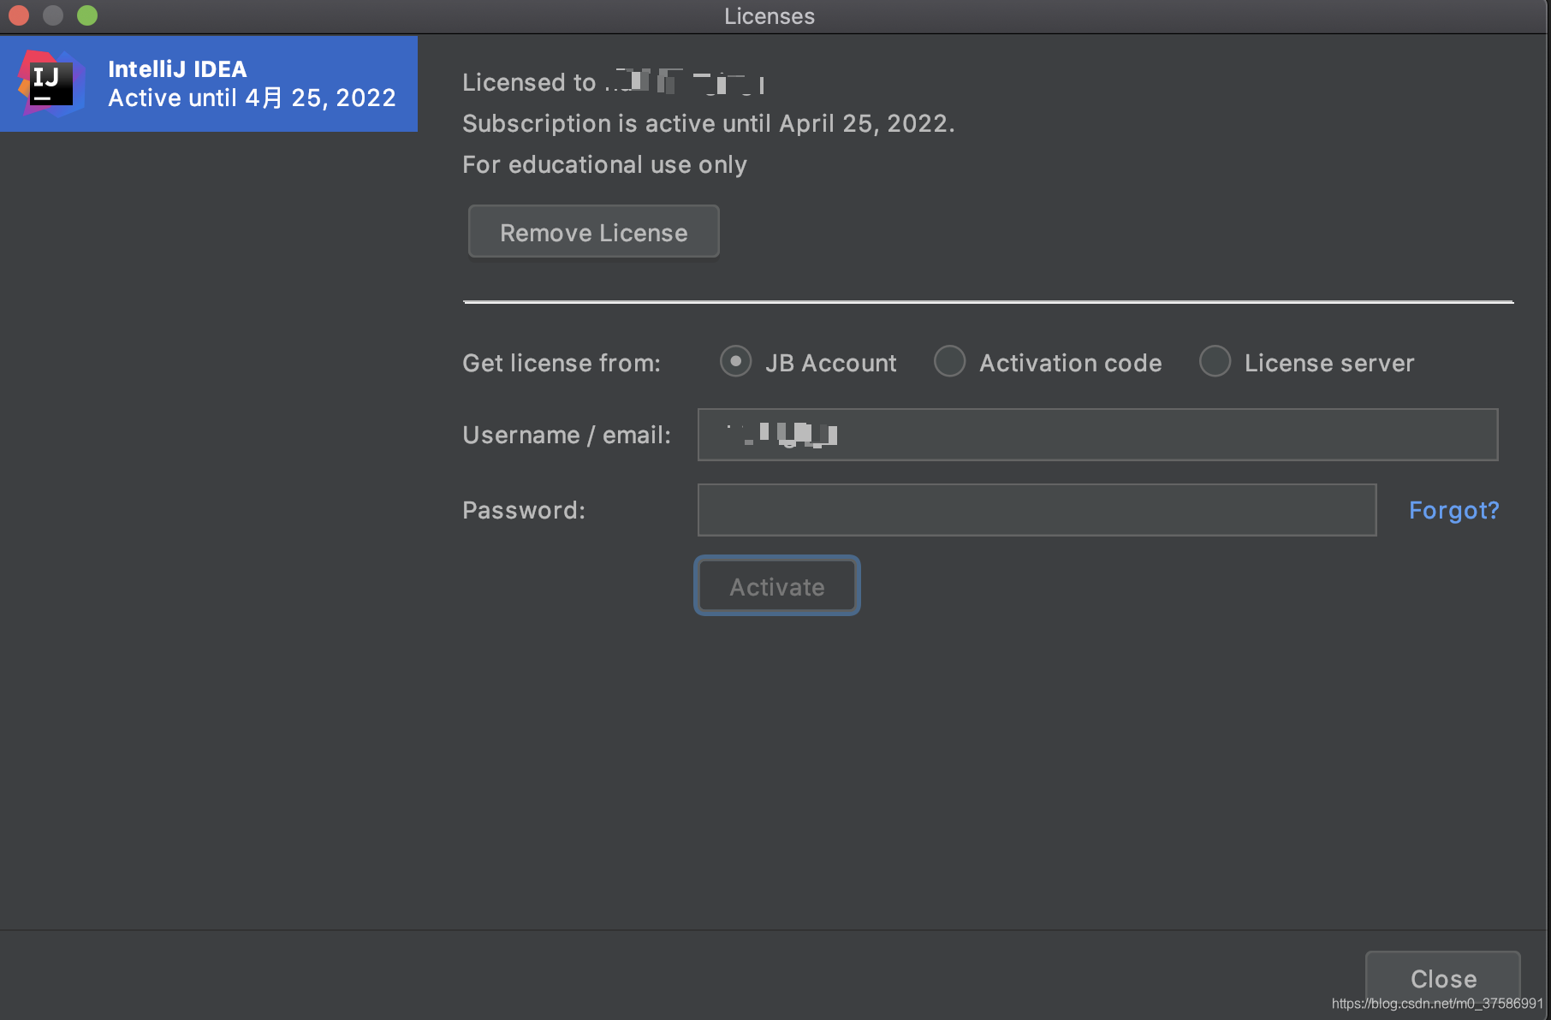
Task: Click the 'Get license from:' label
Action: [x=562, y=363]
